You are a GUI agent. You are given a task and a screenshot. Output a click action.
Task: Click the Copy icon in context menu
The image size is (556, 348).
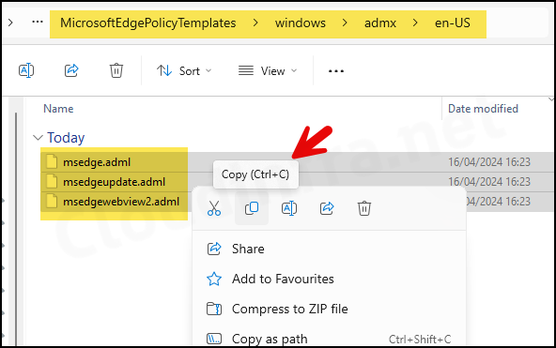click(252, 208)
